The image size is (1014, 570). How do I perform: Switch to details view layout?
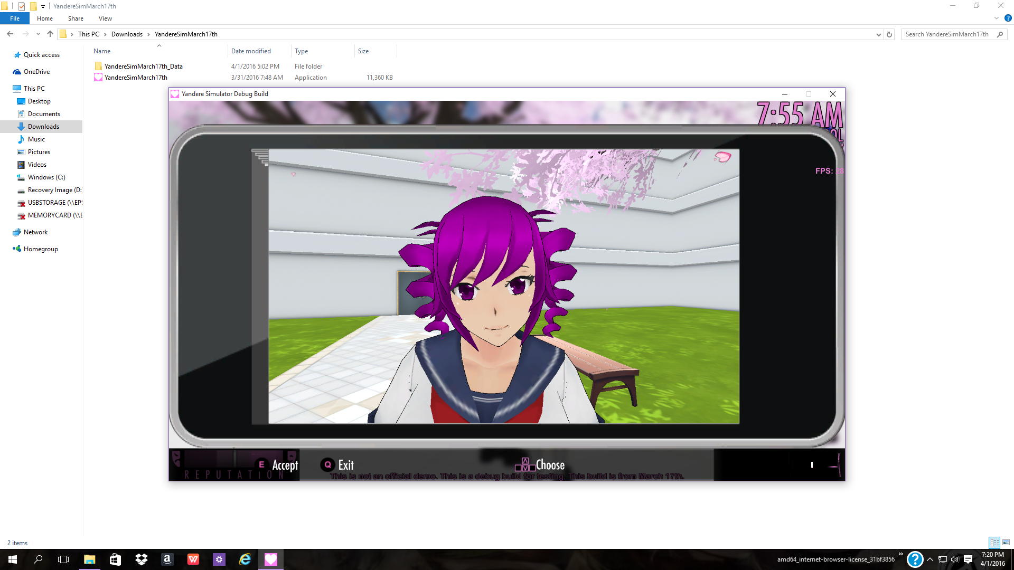point(994,543)
